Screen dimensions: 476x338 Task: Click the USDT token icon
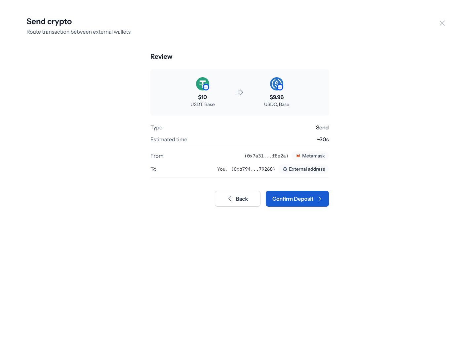tap(203, 84)
